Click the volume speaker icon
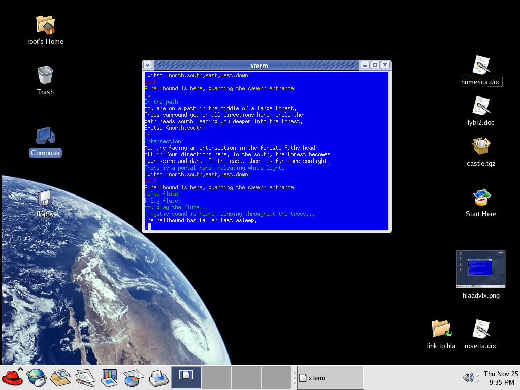Screen dimensions: 520x390 (x=468, y=377)
